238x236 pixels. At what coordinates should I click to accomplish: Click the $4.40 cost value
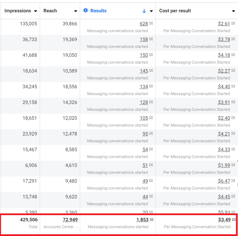pyautogui.click(x=224, y=87)
